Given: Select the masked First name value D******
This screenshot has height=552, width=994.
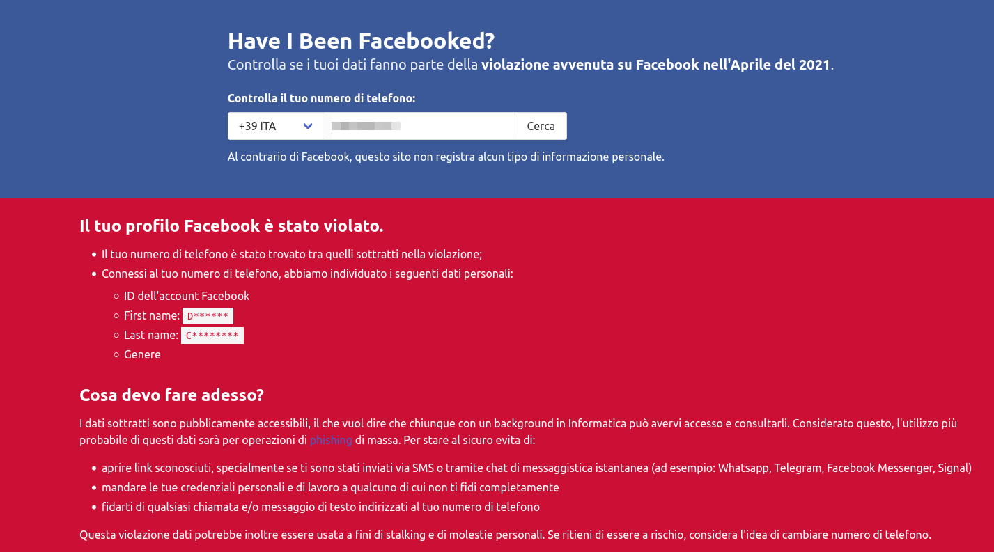Looking at the screenshot, I should click(208, 316).
